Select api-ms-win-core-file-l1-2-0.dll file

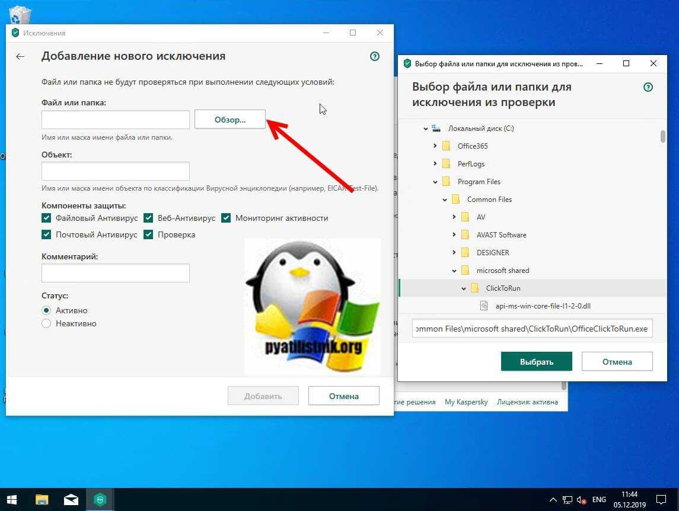(x=543, y=306)
